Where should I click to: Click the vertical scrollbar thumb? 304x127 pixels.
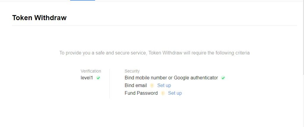[303, 37]
